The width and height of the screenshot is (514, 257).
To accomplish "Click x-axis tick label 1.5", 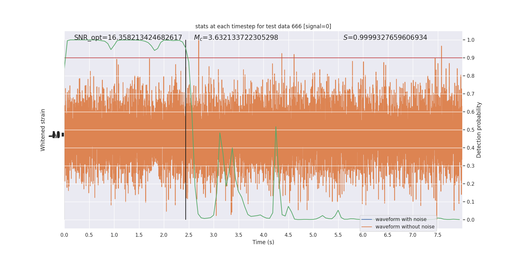I will (x=139, y=235).
